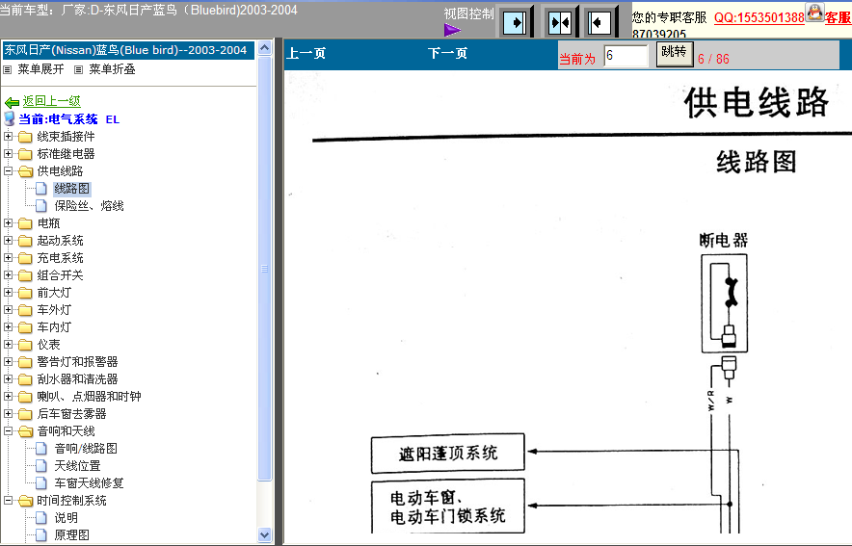Click the folder icon of 线束插接件
The height and width of the screenshot is (546, 852).
click(x=25, y=137)
